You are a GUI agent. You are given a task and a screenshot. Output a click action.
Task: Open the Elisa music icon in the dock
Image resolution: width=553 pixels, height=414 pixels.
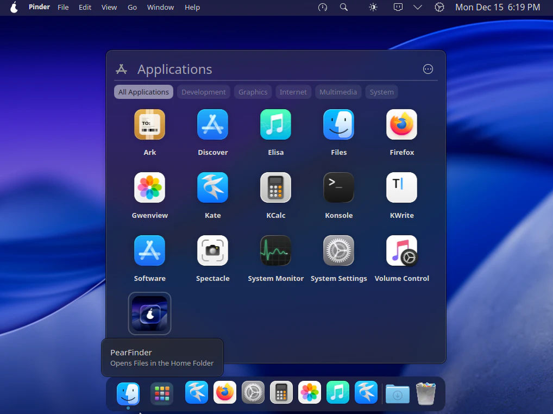click(337, 392)
